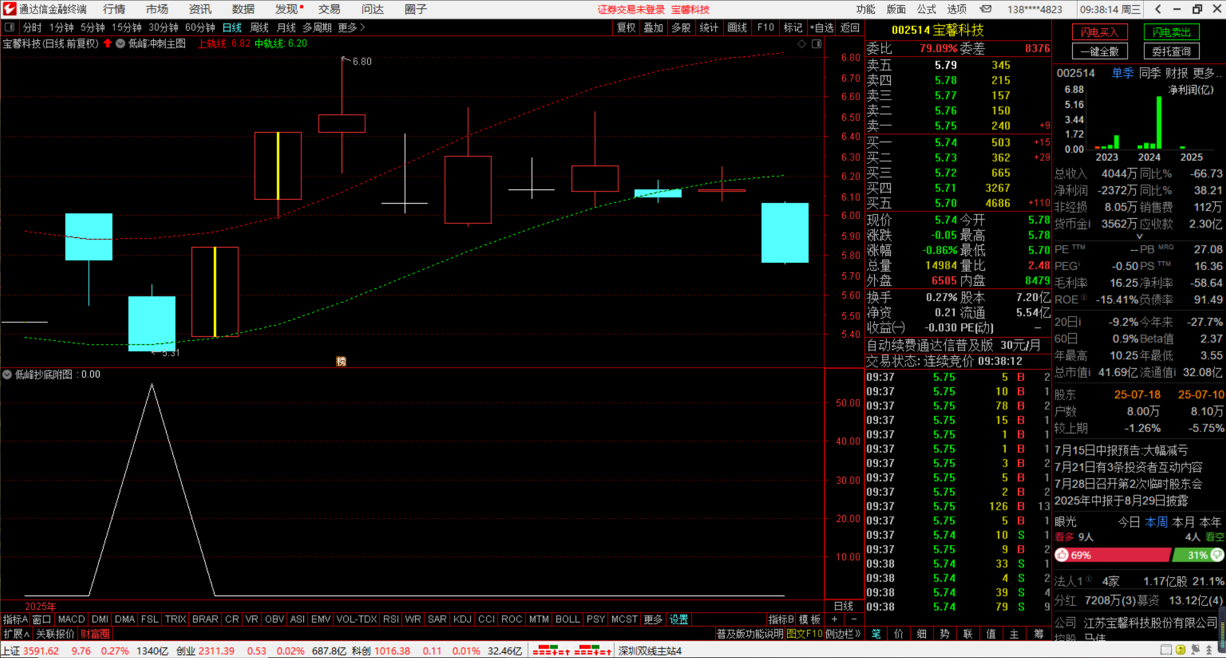
Task: Select 本周 sentiment period
Action: (1156, 521)
